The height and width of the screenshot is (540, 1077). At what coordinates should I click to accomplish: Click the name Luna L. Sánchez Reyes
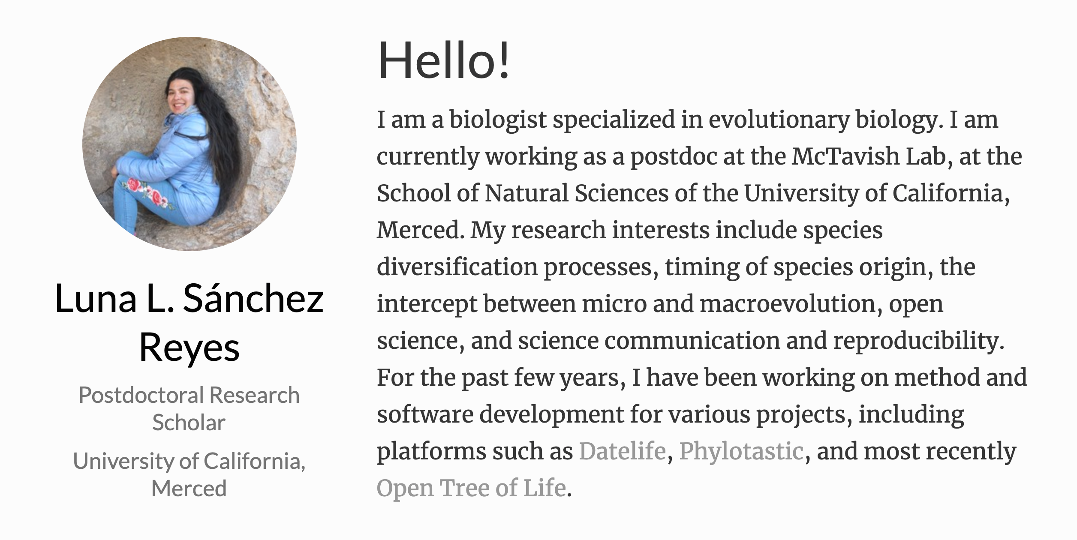click(x=189, y=322)
